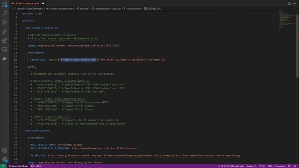The width and height of the screenshot is (299, 168).
Task: Open docker-compose.yaml breadcrumb item
Action: 60,9
